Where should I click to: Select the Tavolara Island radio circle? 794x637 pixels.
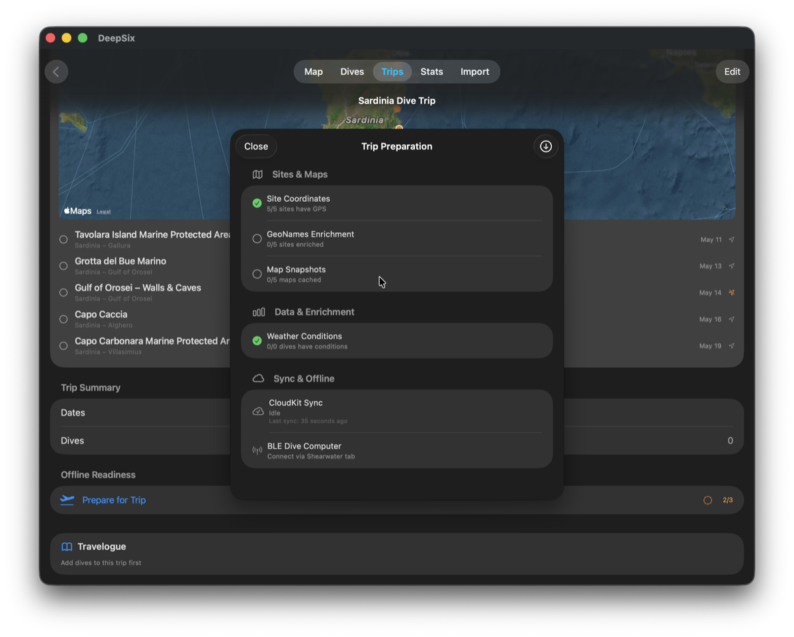64,239
